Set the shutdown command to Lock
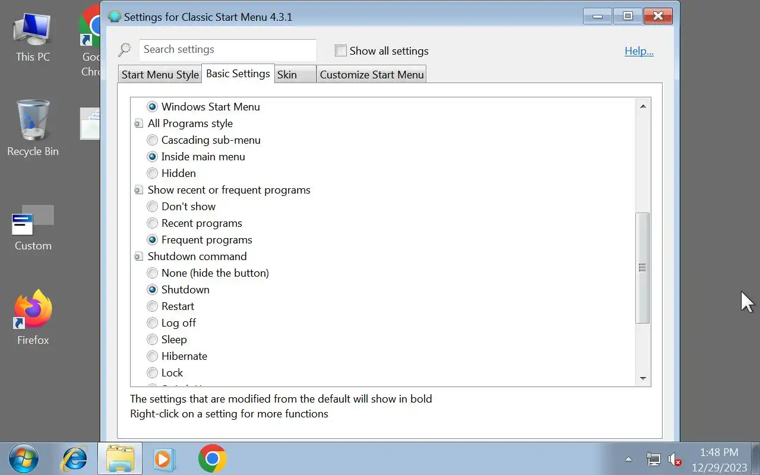Viewport: 760px width, 475px height. (153, 373)
